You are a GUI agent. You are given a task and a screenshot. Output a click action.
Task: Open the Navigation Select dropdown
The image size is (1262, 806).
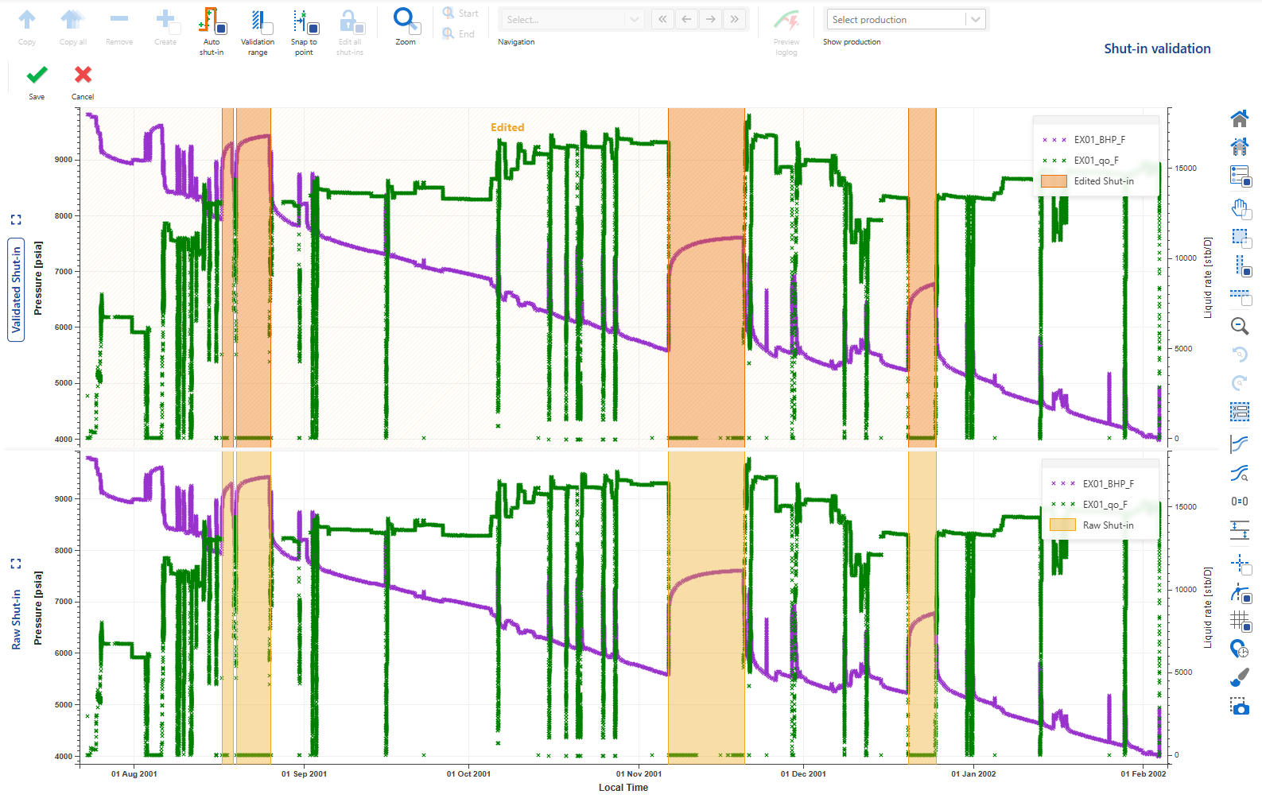pos(570,19)
